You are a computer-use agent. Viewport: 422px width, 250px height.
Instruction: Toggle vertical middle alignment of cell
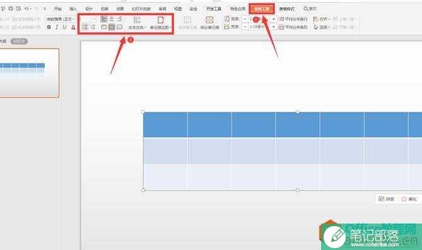[112, 27]
